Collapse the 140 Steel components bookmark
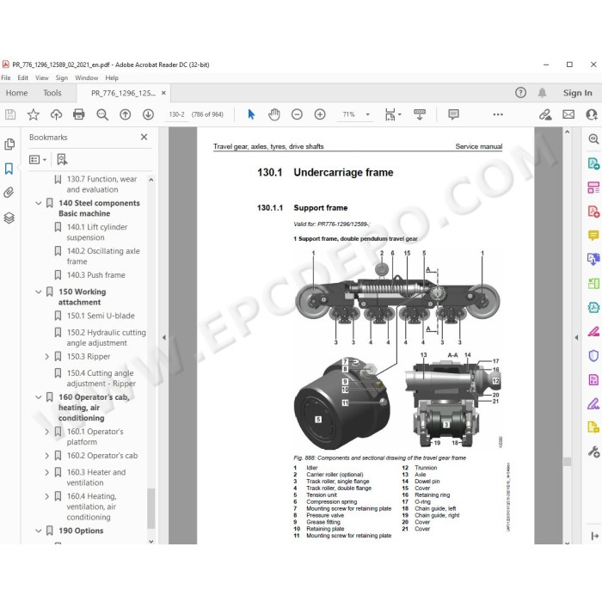The width and height of the screenshot is (602, 602). (39, 203)
